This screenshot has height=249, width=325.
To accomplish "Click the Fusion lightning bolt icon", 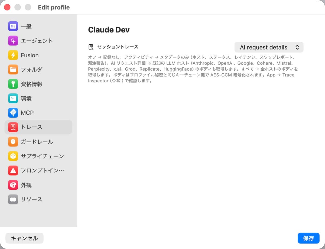I will coord(13,55).
